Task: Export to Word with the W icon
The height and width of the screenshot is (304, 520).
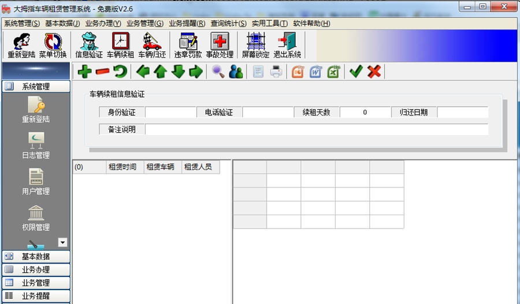Action: (315, 72)
